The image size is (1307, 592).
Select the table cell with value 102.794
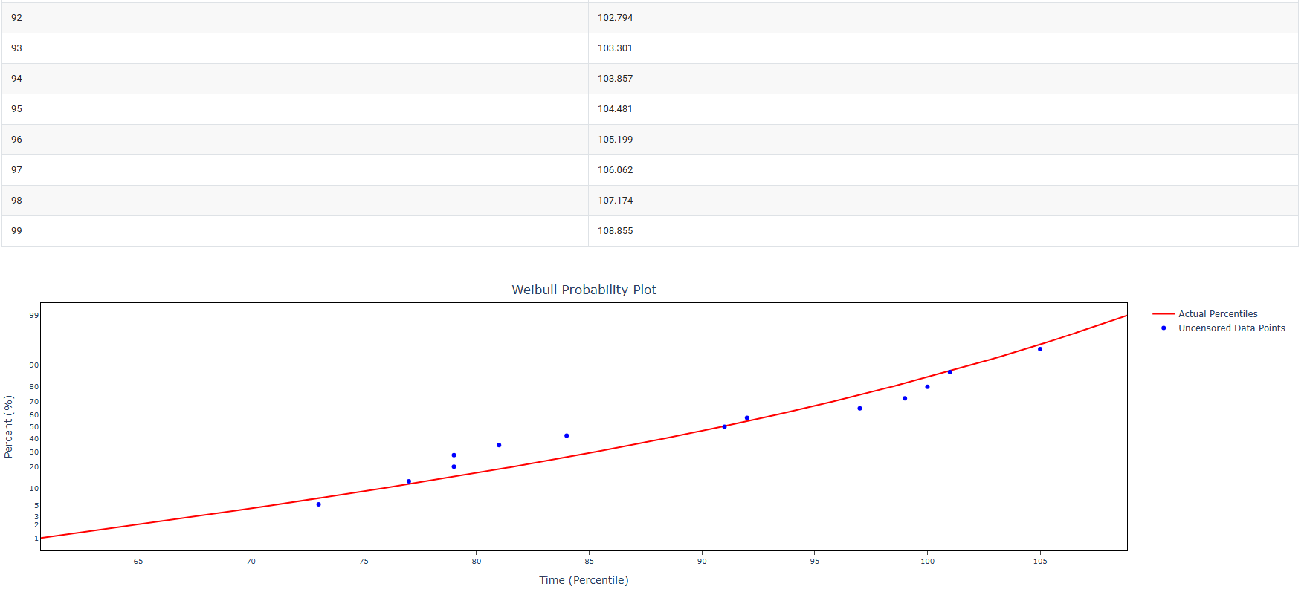(616, 18)
